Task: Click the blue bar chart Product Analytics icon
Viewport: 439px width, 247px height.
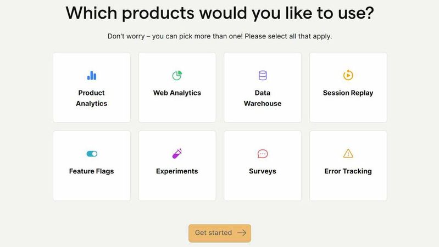Action: [x=92, y=76]
